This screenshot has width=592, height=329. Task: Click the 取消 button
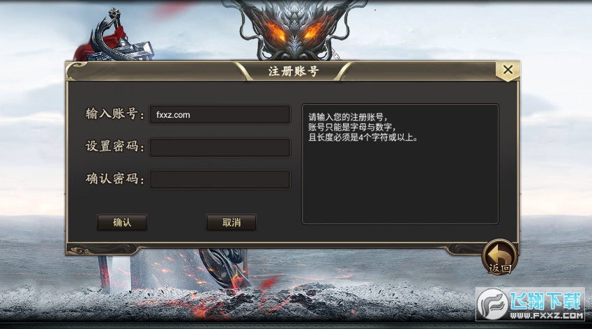tap(231, 222)
